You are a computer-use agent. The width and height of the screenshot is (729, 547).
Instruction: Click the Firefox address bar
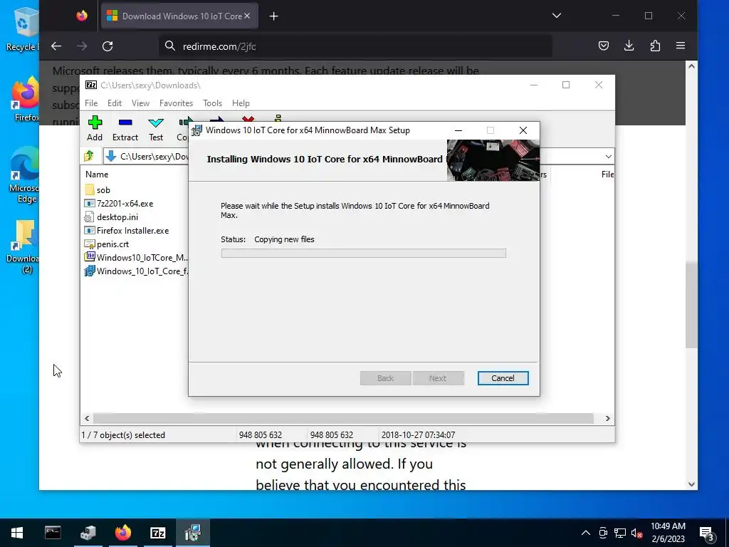[356, 46]
